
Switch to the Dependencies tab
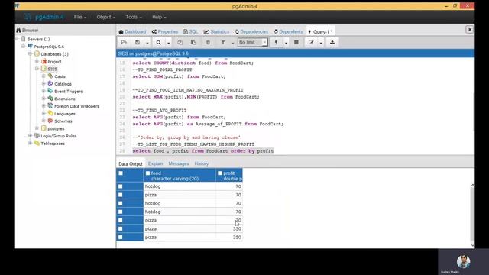pos(251,31)
